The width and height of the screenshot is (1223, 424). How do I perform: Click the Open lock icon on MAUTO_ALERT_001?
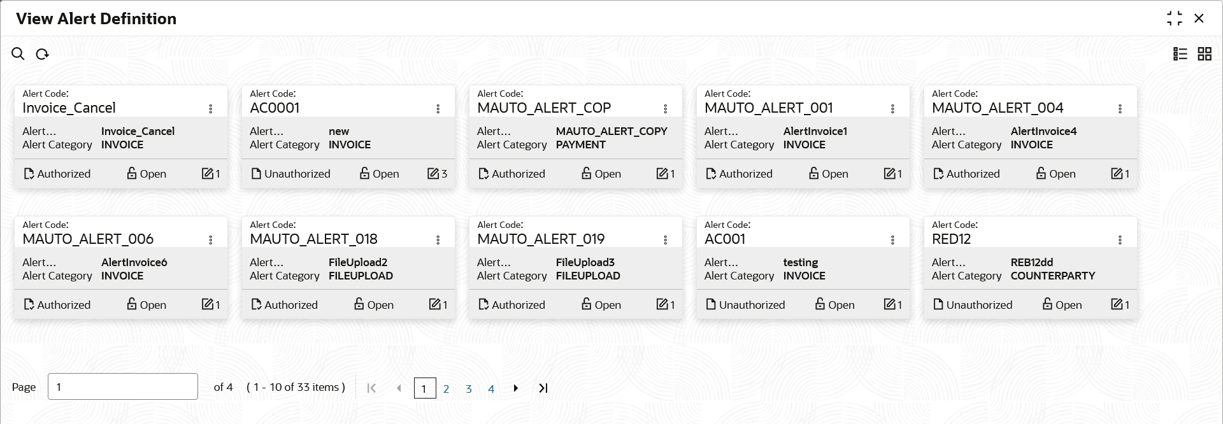click(813, 174)
